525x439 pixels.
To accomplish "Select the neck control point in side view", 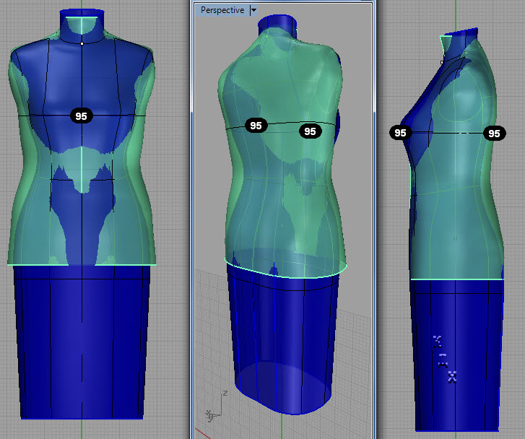I will tap(442, 62).
